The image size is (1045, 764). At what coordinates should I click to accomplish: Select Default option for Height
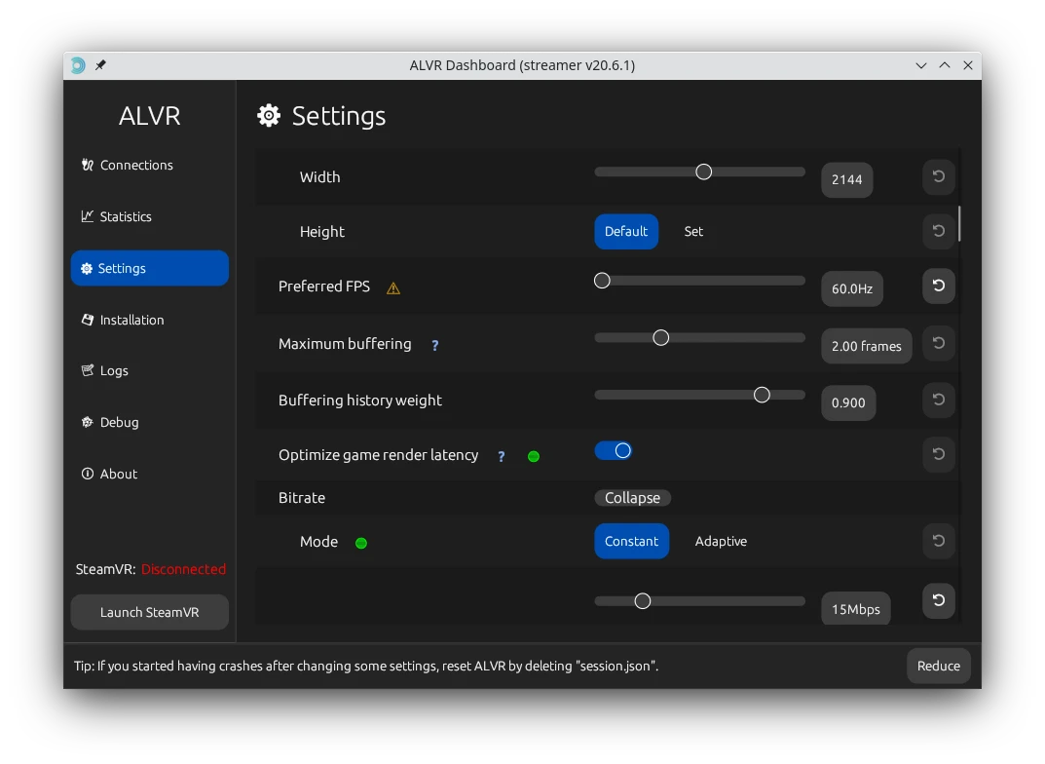(626, 232)
